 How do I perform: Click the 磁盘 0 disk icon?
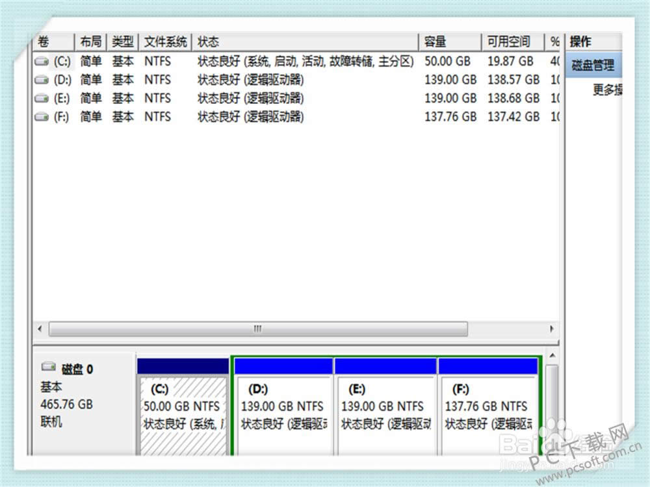pyautogui.click(x=48, y=369)
